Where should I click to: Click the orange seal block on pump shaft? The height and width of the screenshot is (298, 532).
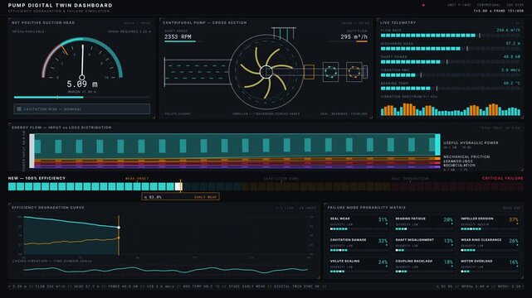(x=309, y=72)
